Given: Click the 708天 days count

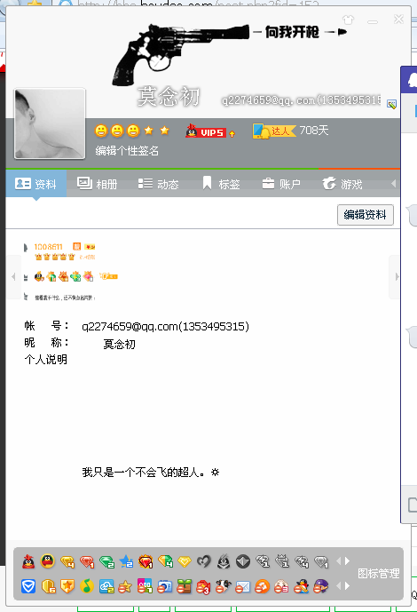Looking at the screenshot, I should 314,131.
